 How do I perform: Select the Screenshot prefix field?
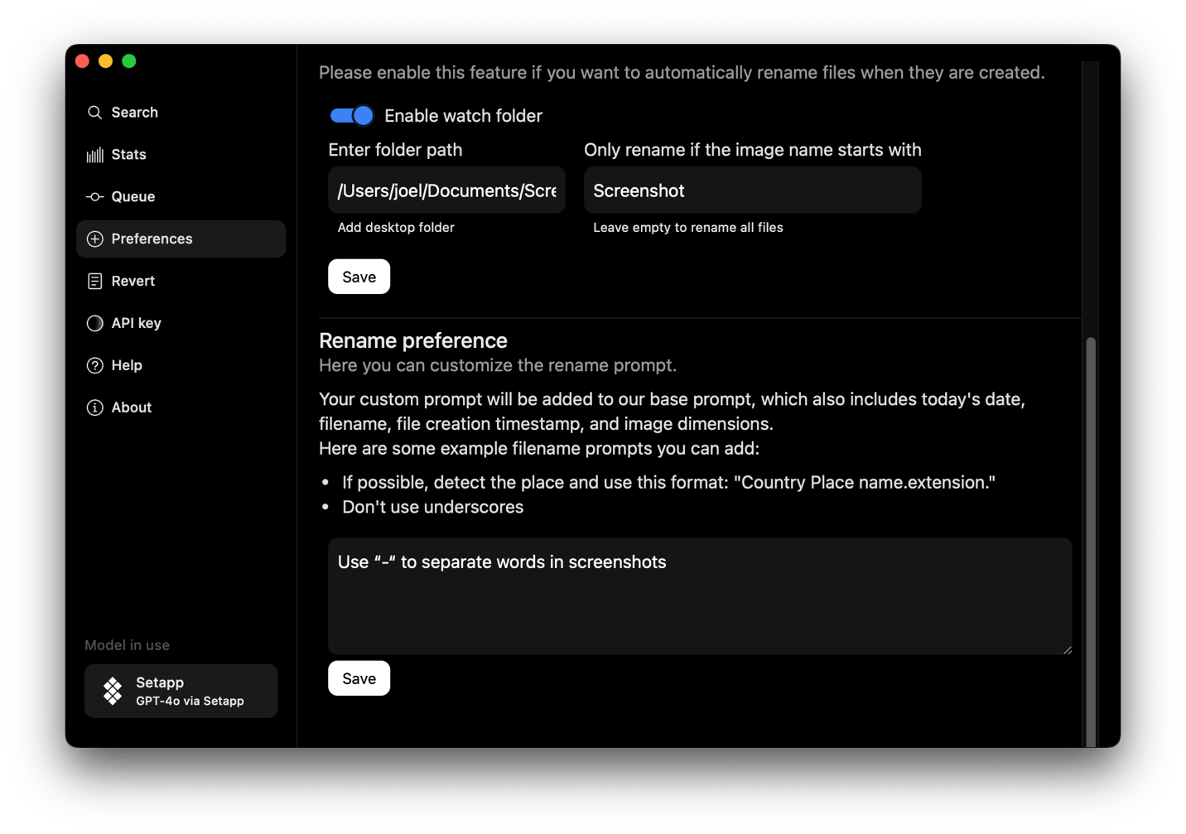pos(751,190)
